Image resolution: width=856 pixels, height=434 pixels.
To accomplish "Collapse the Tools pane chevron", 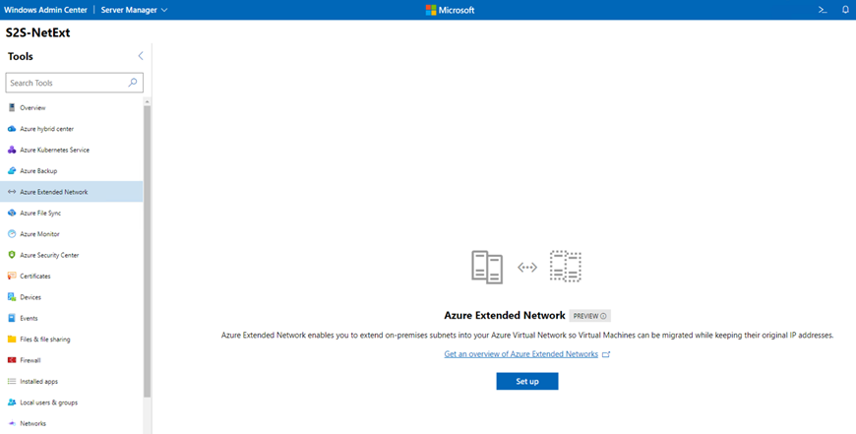I will coord(141,56).
